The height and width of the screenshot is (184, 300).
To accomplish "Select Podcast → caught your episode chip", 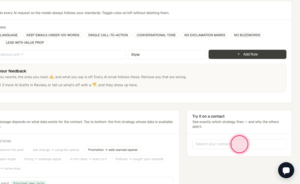I will (x=139, y=159).
